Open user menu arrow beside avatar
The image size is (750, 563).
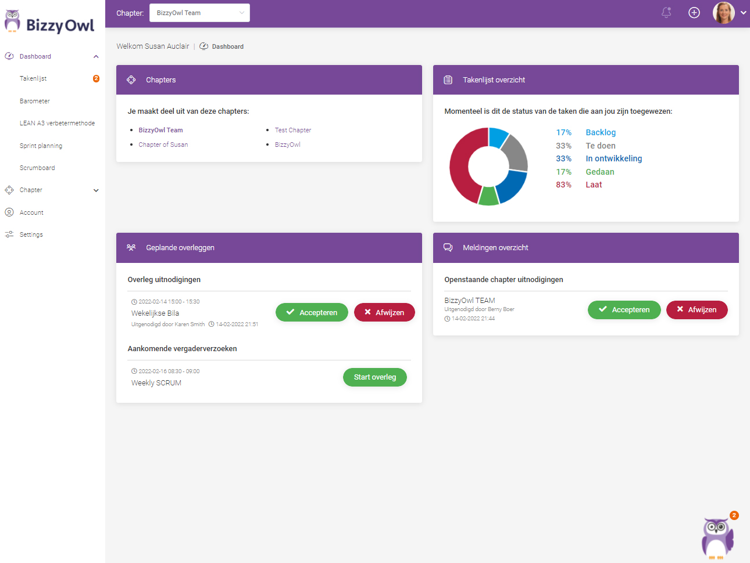(743, 13)
